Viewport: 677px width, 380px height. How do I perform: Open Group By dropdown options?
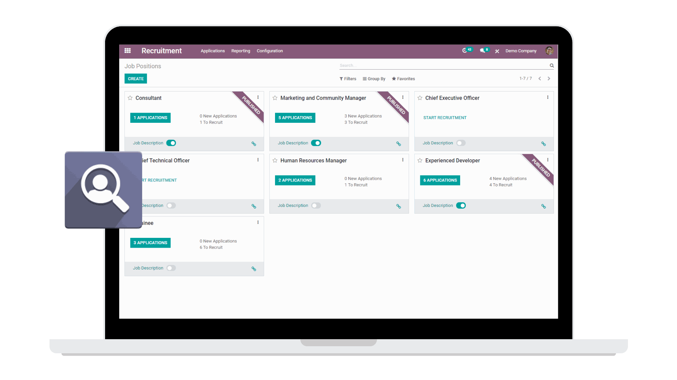[x=374, y=78]
